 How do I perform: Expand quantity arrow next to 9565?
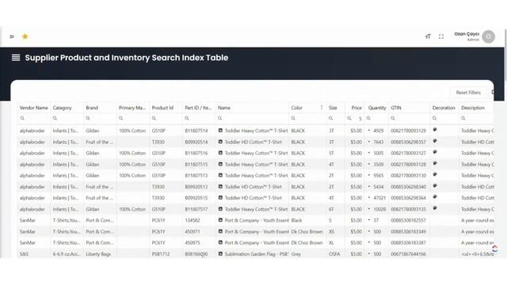[x=369, y=176]
